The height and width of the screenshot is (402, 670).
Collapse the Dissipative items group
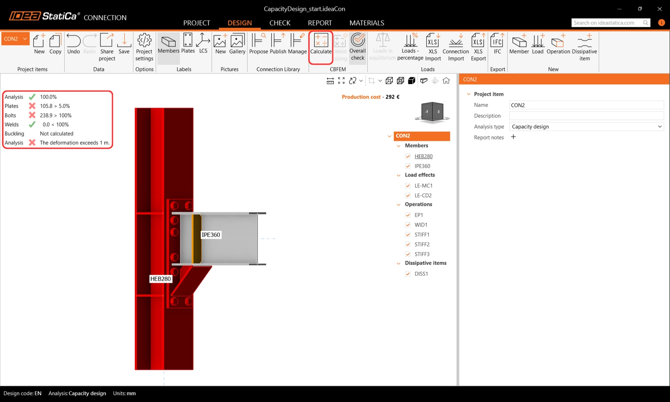[x=399, y=263]
